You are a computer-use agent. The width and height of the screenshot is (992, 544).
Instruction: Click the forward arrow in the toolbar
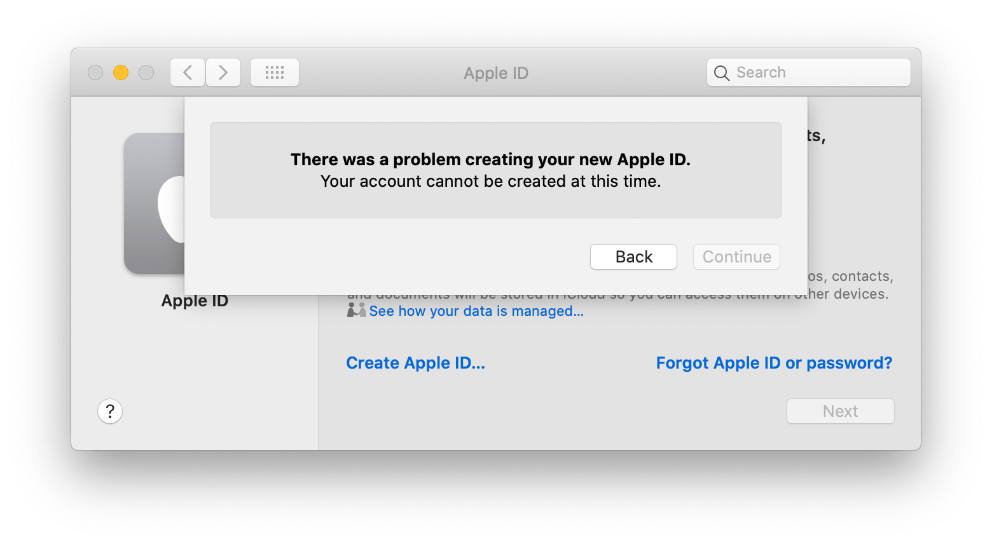(x=223, y=72)
